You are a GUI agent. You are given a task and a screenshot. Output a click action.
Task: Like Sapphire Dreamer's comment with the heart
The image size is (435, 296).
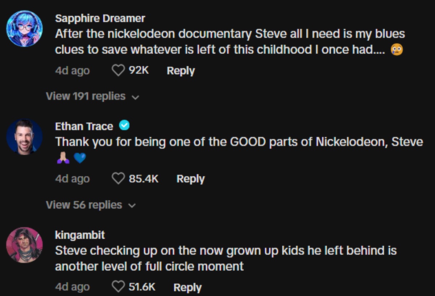coord(118,70)
